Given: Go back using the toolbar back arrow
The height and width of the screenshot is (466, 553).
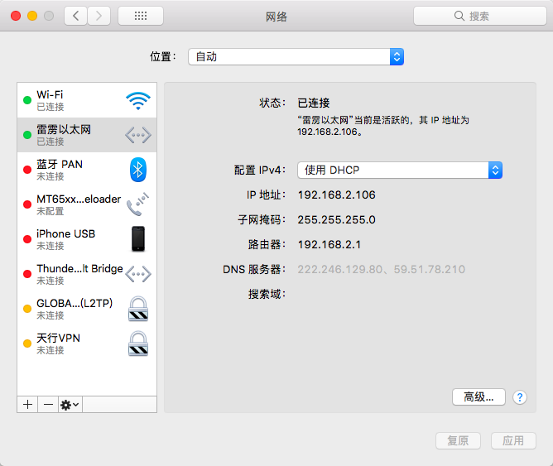Looking at the screenshot, I should click(76, 16).
